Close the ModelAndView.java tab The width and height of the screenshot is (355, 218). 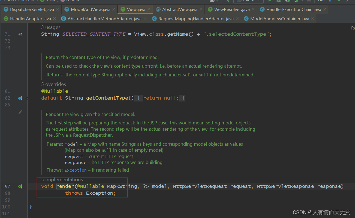pyautogui.click(x=114, y=10)
